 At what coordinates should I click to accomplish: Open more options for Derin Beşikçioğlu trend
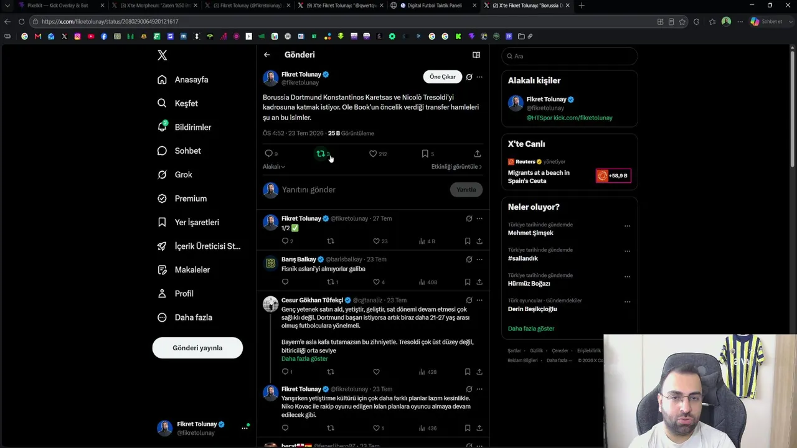click(627, 302)
